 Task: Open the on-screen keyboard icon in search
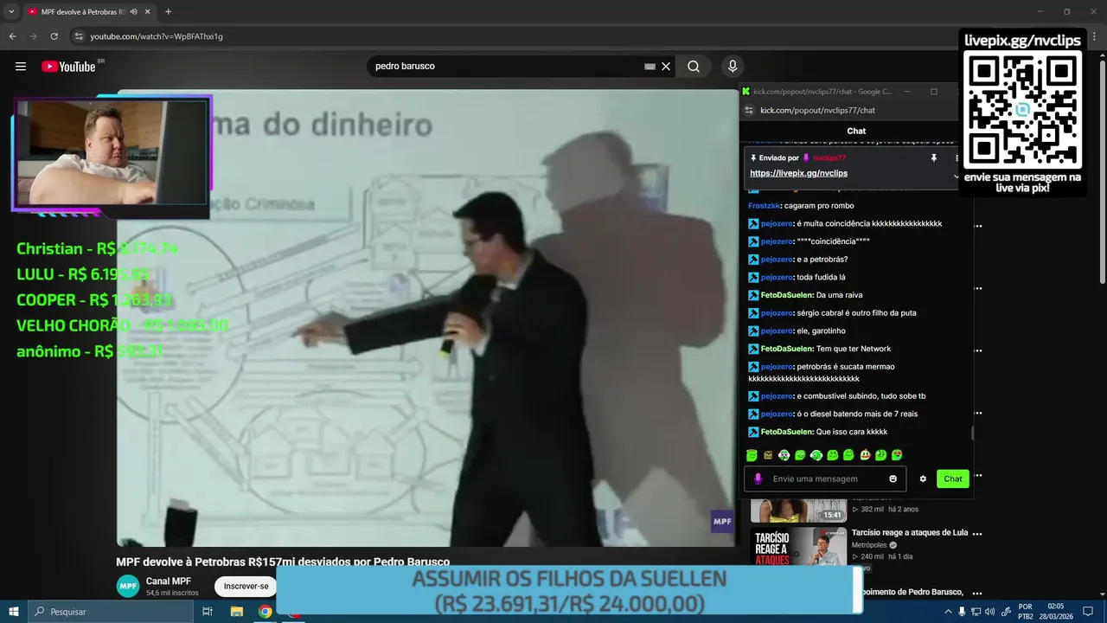click(x=649, y=67)
